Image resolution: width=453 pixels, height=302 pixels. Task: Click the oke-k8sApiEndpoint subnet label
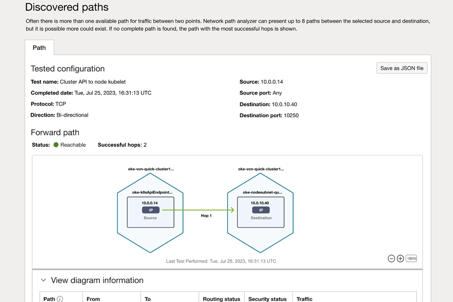click(x=150, y=193)
